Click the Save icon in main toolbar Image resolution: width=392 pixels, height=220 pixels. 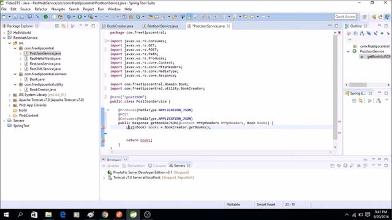coord(15,16)
